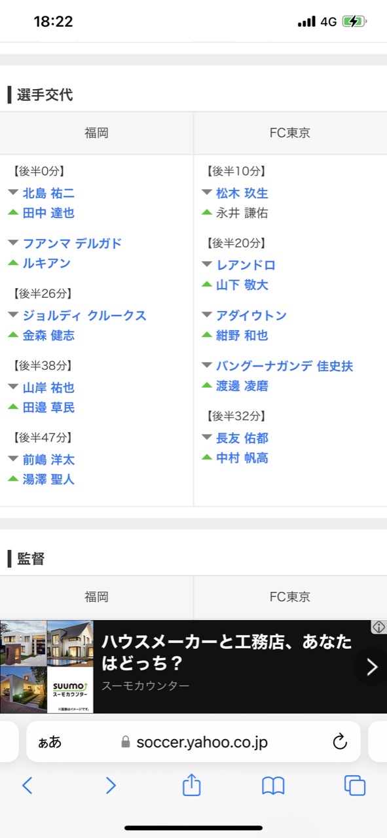Show all open tabs icon
The width and height of the screenshot is (387, 838).
coord(354,785)
